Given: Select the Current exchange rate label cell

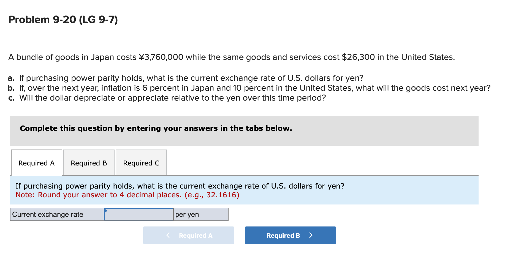Looking at the screenshot, I should point(56,214).
